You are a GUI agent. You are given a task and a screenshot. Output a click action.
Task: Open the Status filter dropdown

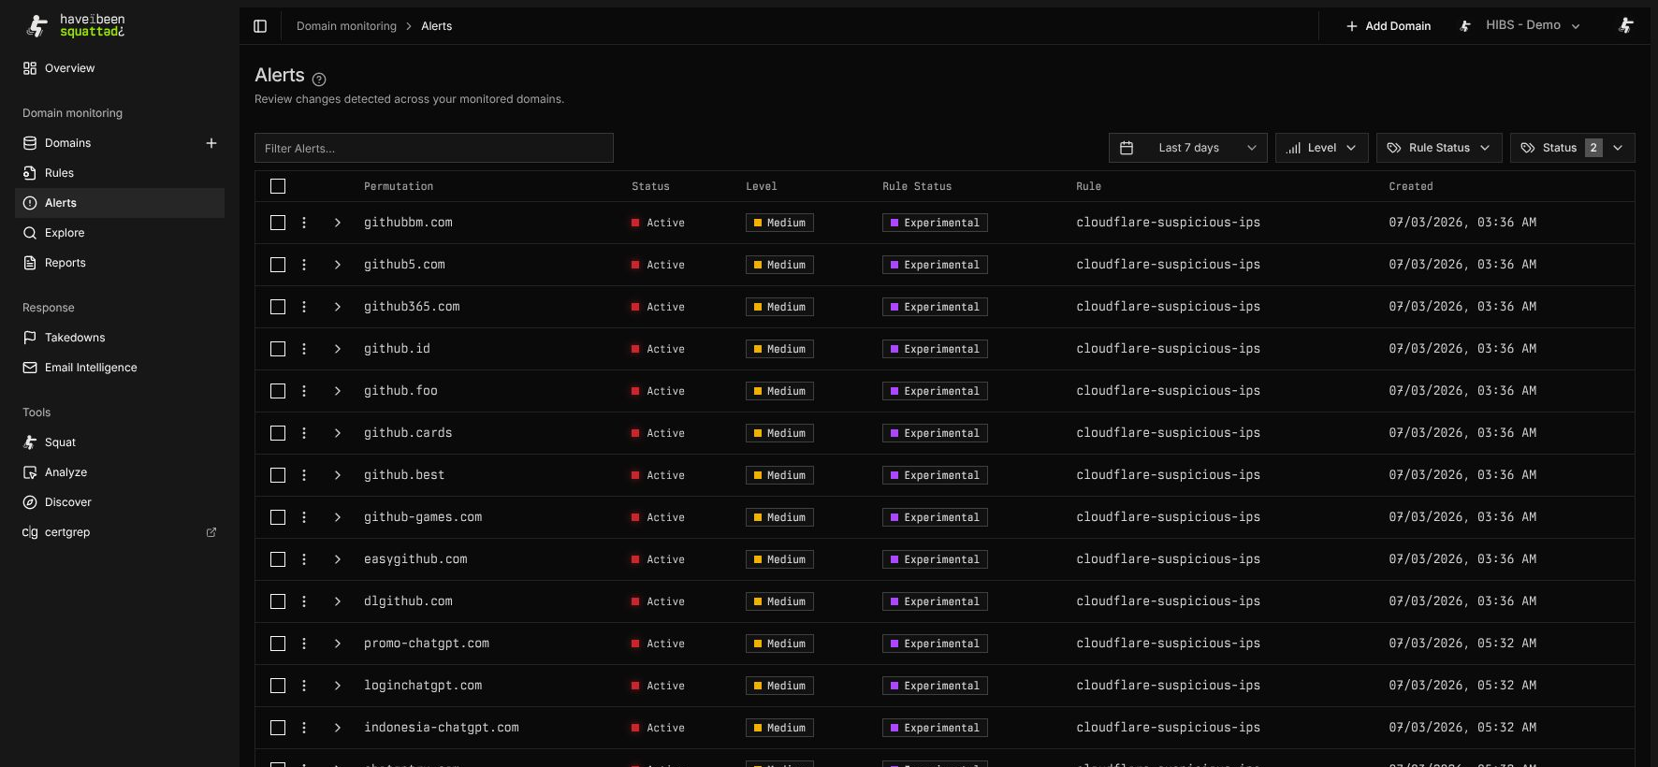1573,148
